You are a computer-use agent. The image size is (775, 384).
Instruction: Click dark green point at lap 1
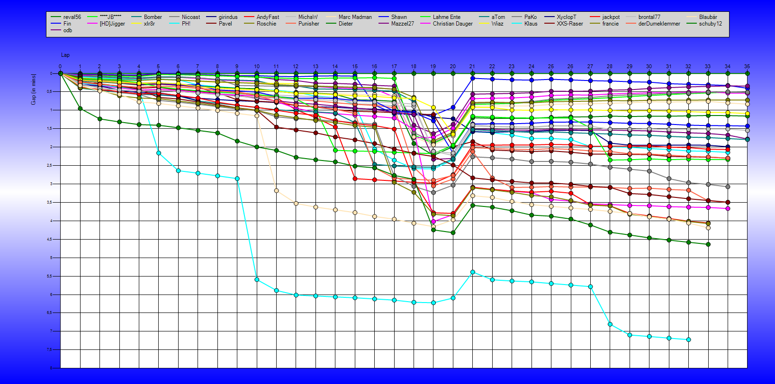pyautogui.click(x=80, y=108)
